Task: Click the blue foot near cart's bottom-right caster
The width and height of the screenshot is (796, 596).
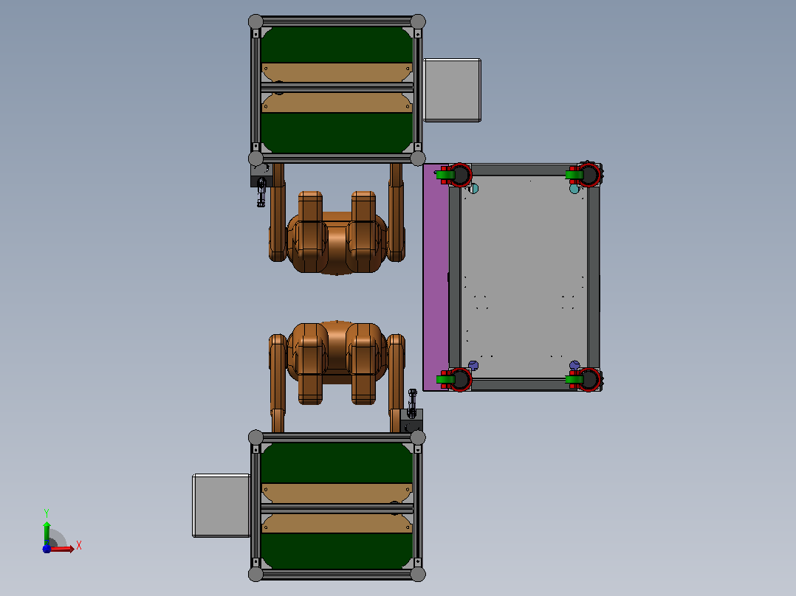Action: tap(574, 365)
